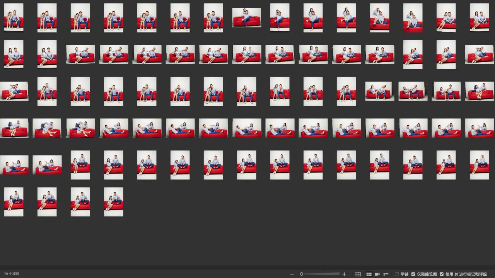Toggle the 使用 ⌘ 进行标记和评级 checkbox
The width and height of the screenshot is (495, 278).
click(442, 274)
